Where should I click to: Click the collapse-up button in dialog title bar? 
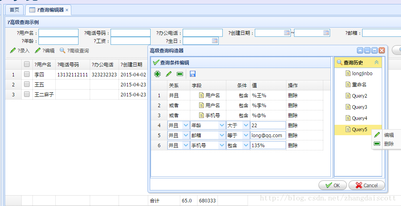pos(360,50)
